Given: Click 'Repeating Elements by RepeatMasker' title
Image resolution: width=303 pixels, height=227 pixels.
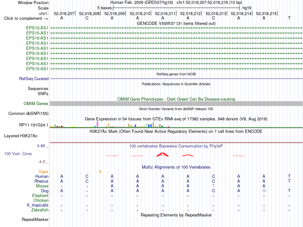Looking at the screenshot, I should pyautogui.click(x=176, y=215).
